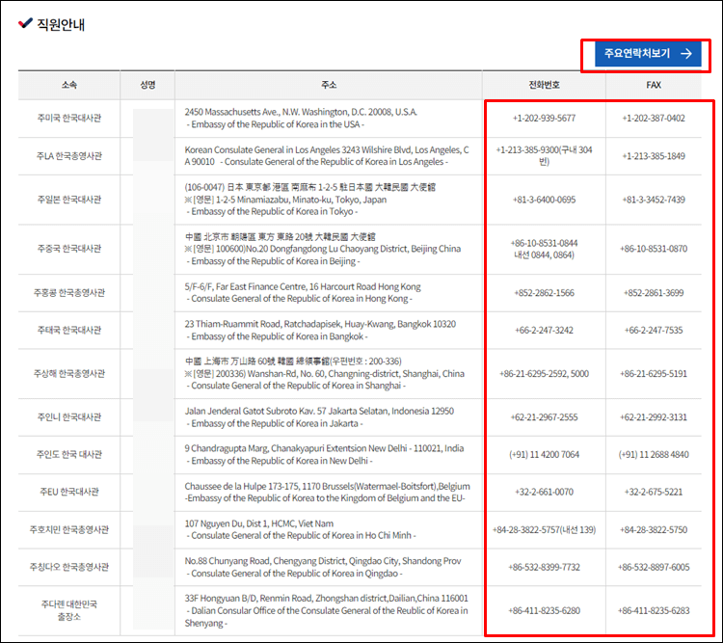Click the Wanshan-Rd Changning-district Shanghai address
This screenshot has height=643, width=723.
pyautogui.click(x=324, y=373)
